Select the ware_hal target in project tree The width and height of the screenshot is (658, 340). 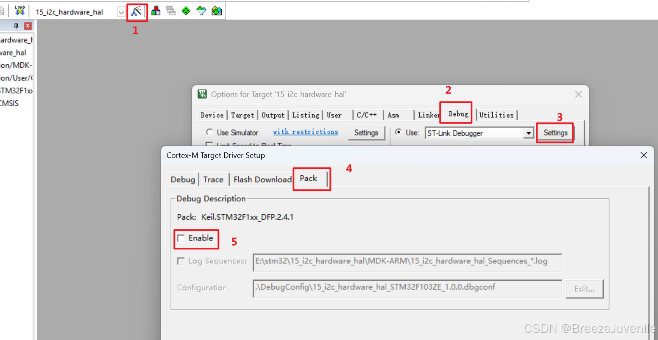(13, 53)
